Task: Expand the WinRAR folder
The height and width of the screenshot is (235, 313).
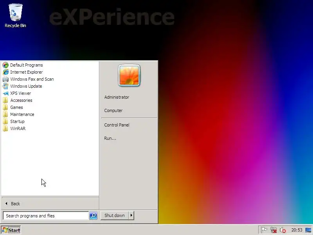Action: 18,128
